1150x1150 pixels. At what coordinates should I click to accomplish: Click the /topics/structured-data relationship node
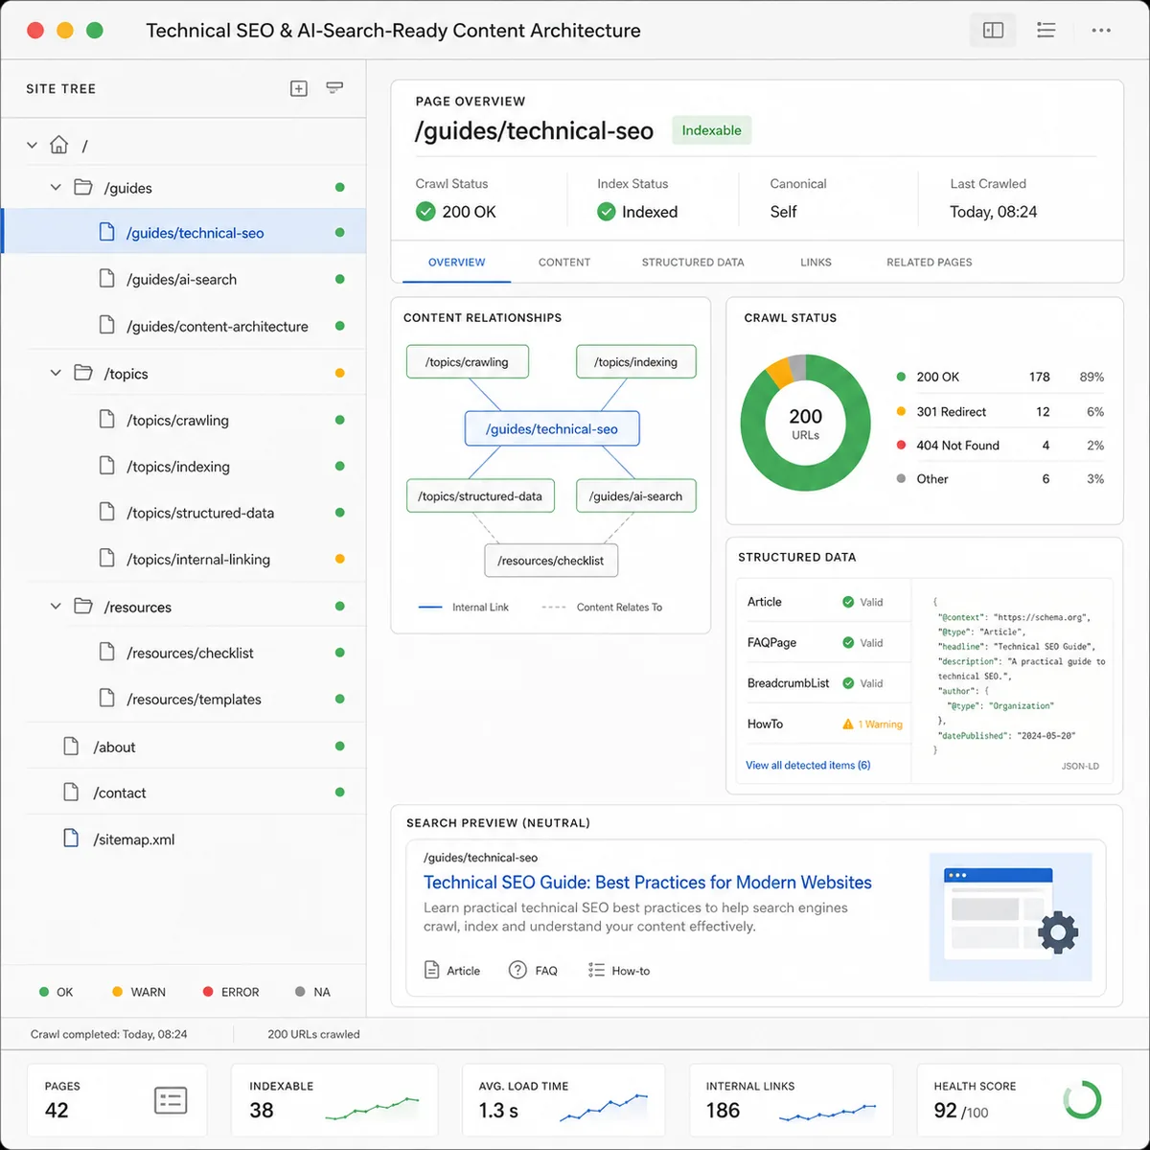480,495
